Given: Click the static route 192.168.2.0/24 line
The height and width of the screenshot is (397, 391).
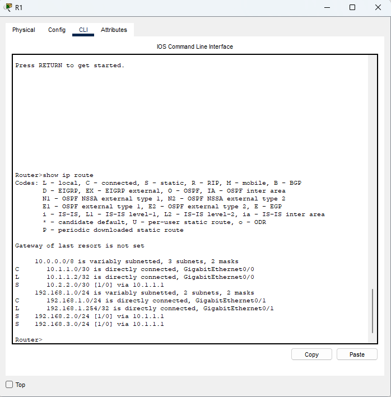Looking at the screenshot, I should click(x=90, y=316).
